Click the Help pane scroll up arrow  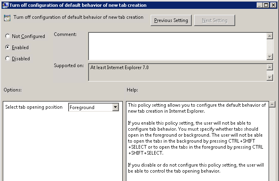(x=272, y=105)
